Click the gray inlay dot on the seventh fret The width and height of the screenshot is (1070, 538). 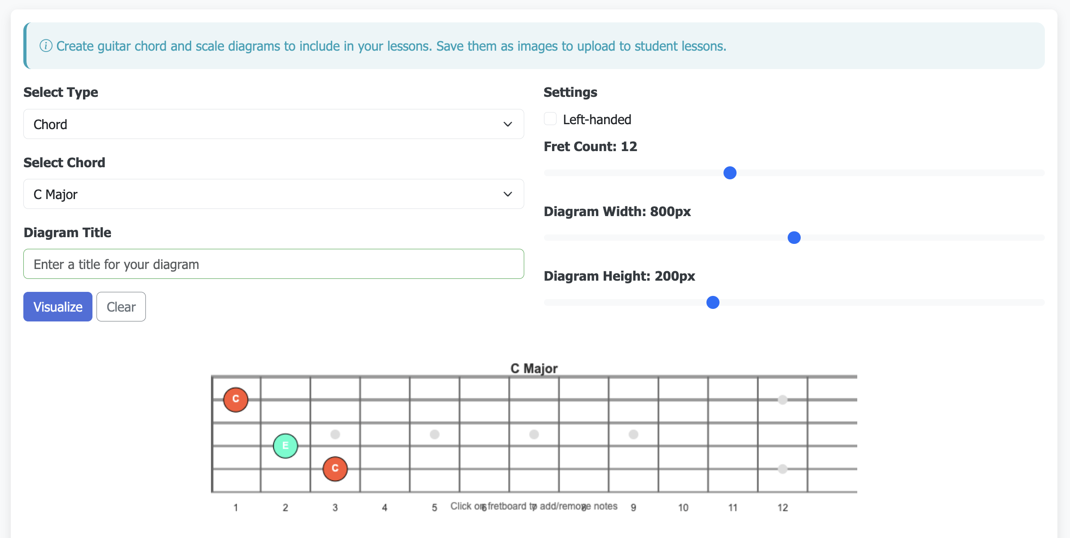click(534, 434)
